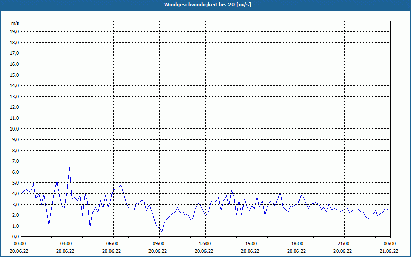The image size is (411, 257).
Task: Select the '9,0' y-axis value
Action: click(x=16, y=139)
